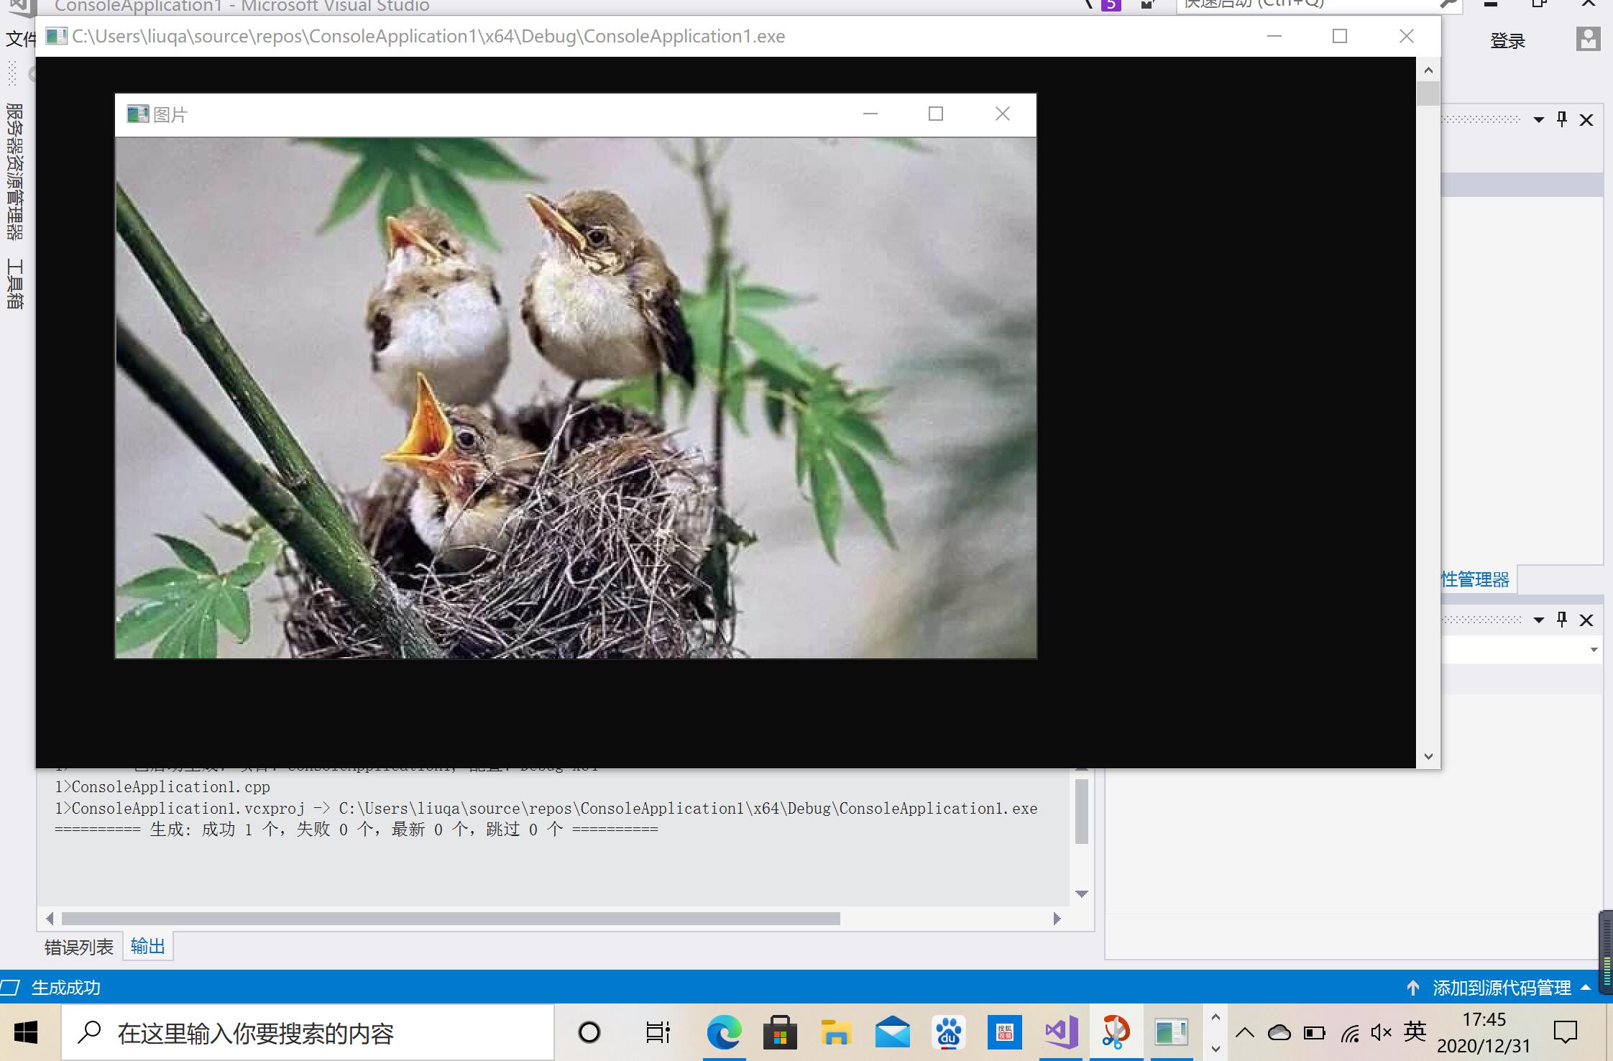Toggle pin on the lower right properties panel
Viewport: 1613px width, 1061px height.
[1561, 620]
